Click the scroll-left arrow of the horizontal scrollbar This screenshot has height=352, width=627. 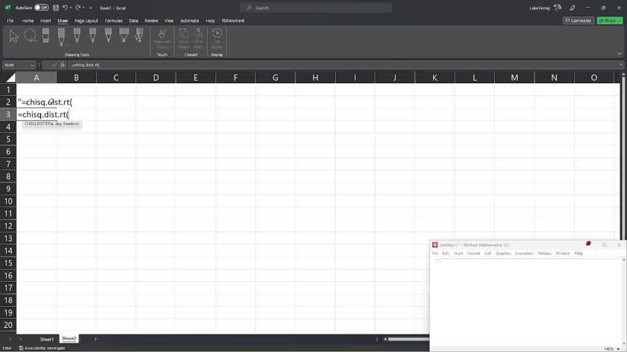385,339
